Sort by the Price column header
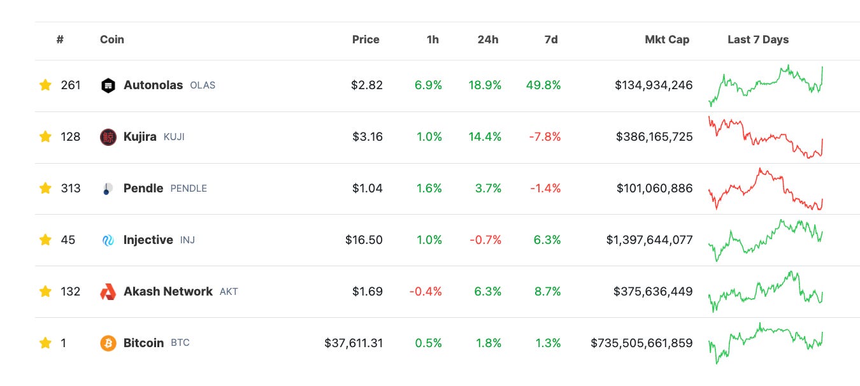The width and height of the screenshot is (860, 386). click(x=366, y=39)
